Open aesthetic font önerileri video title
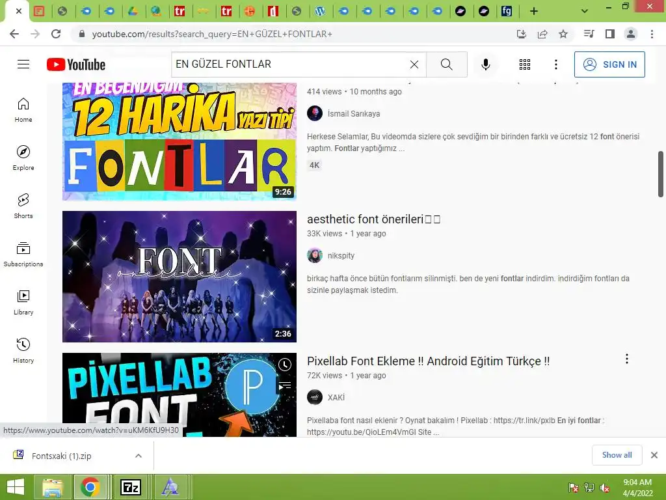 [374, 219]
